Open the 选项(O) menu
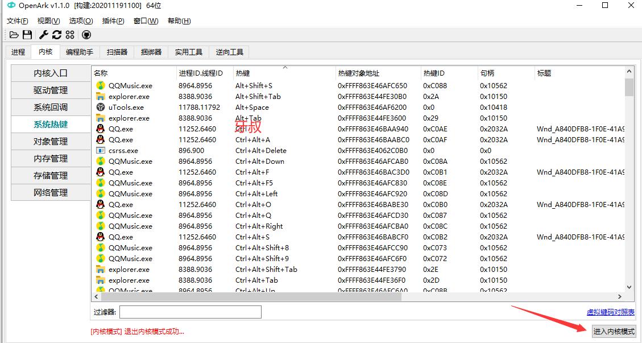The image size is (642, 343). (81, 21)
